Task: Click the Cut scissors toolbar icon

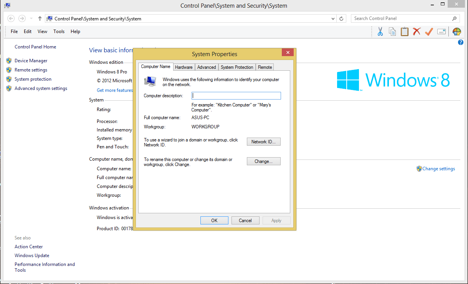Action: tap(380, 32)
